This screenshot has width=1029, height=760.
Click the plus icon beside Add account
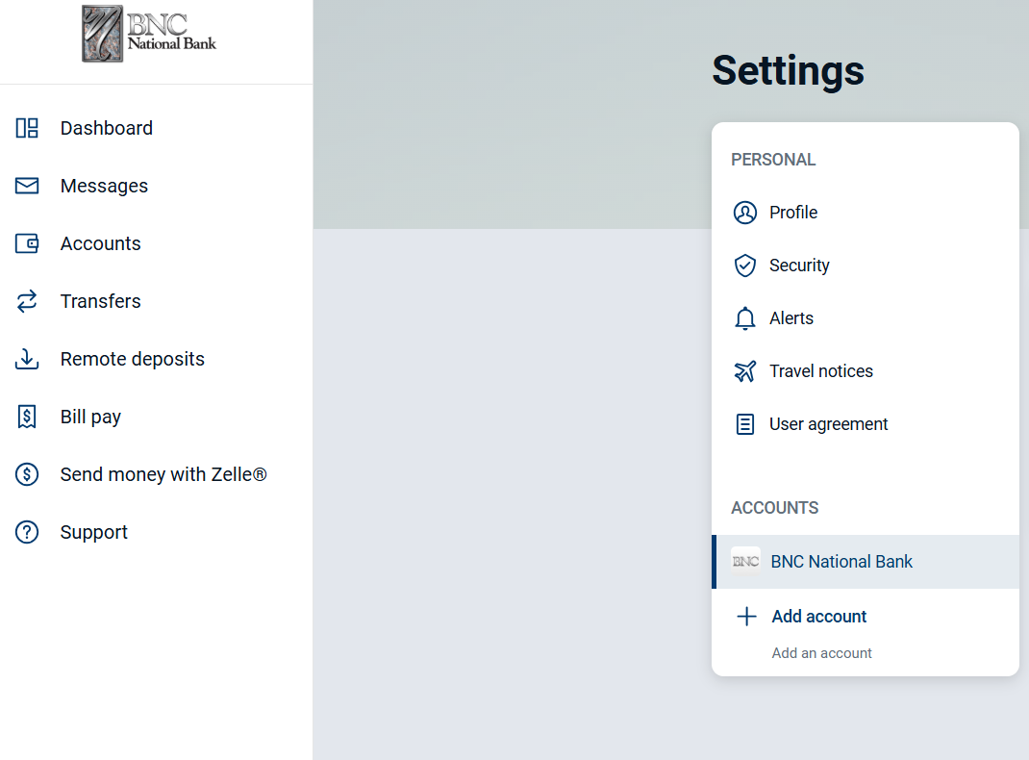coord(746,617)
